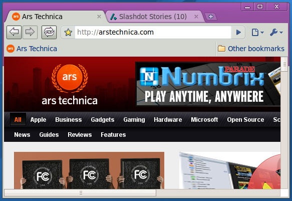Close the Slashdot Stories tab

pos(196,17)
